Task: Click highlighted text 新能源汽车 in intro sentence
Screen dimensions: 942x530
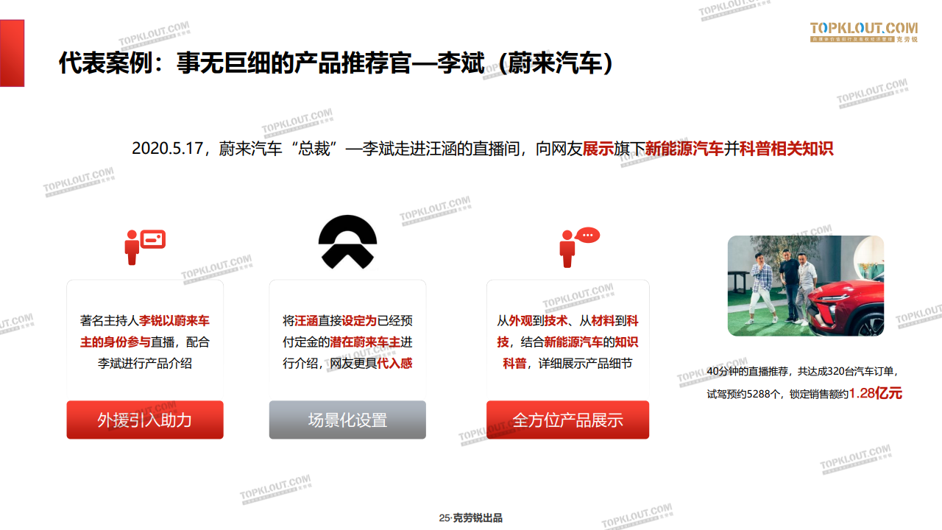Action: click(684, 149)
